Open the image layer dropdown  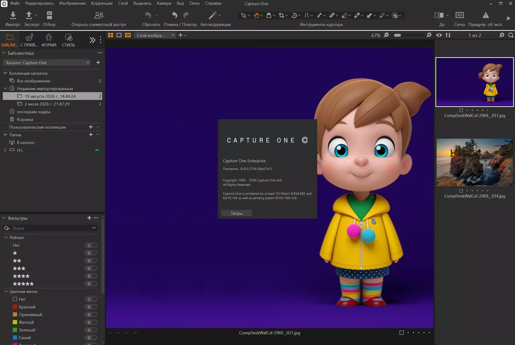pos(155,35)
